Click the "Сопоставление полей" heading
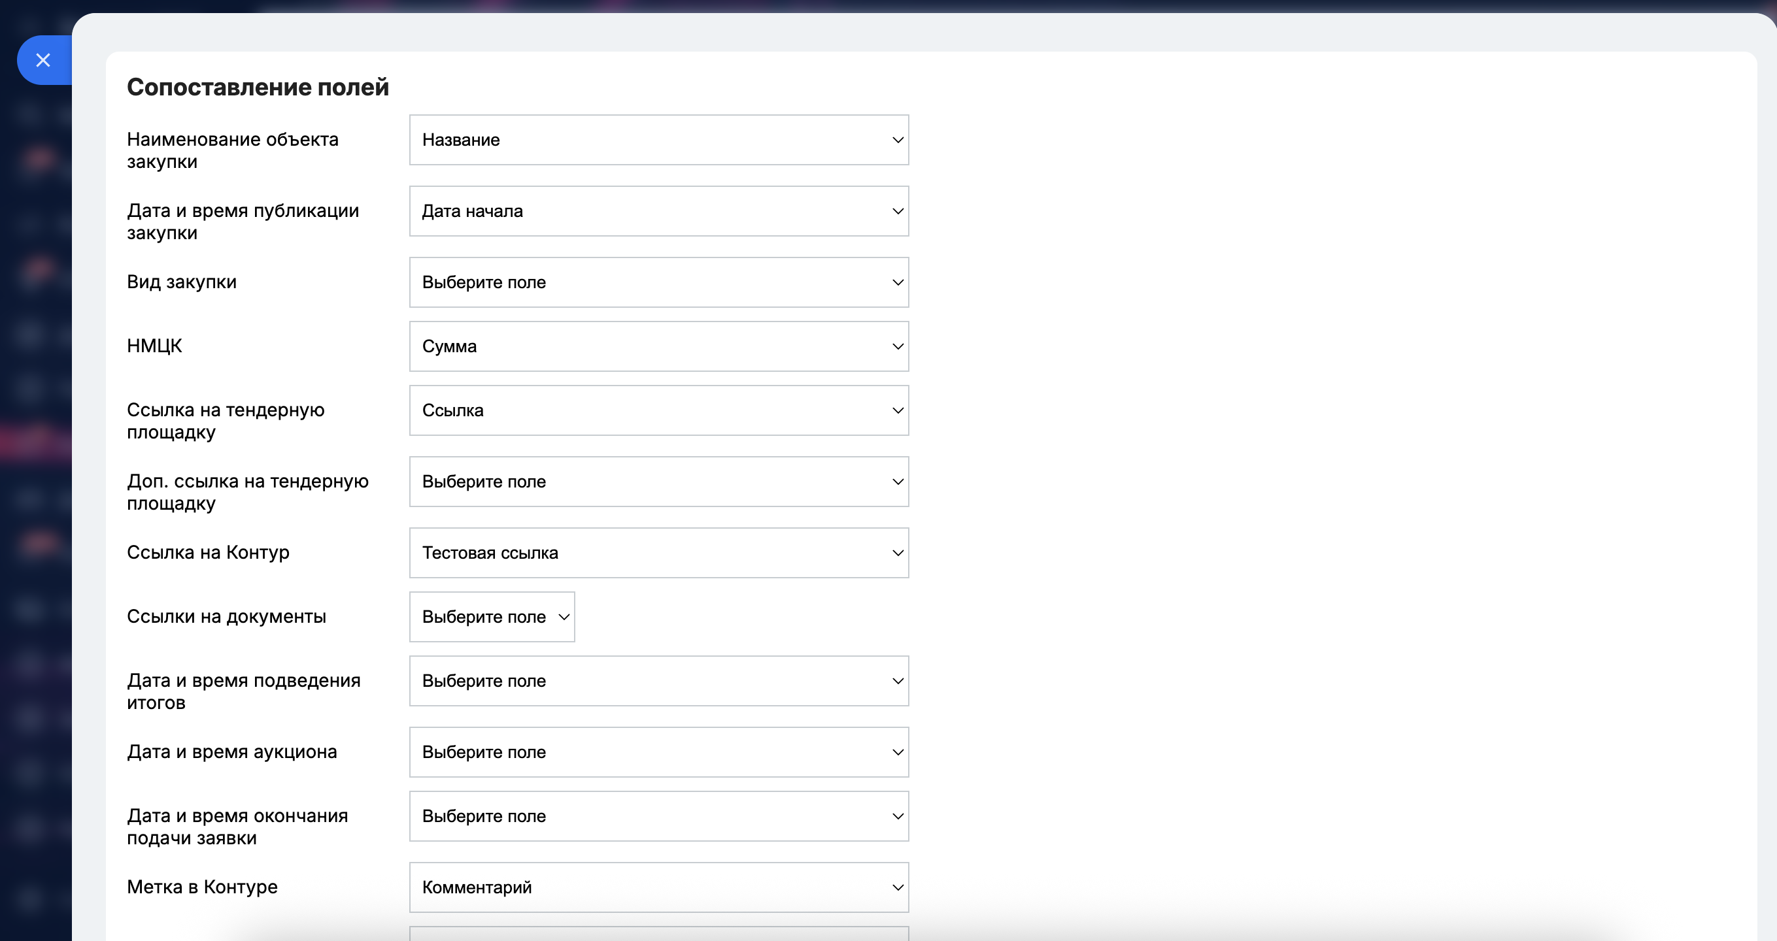The height and width of the screenshot is (941, 1777). pyautogui.click(x=258, y=88)
